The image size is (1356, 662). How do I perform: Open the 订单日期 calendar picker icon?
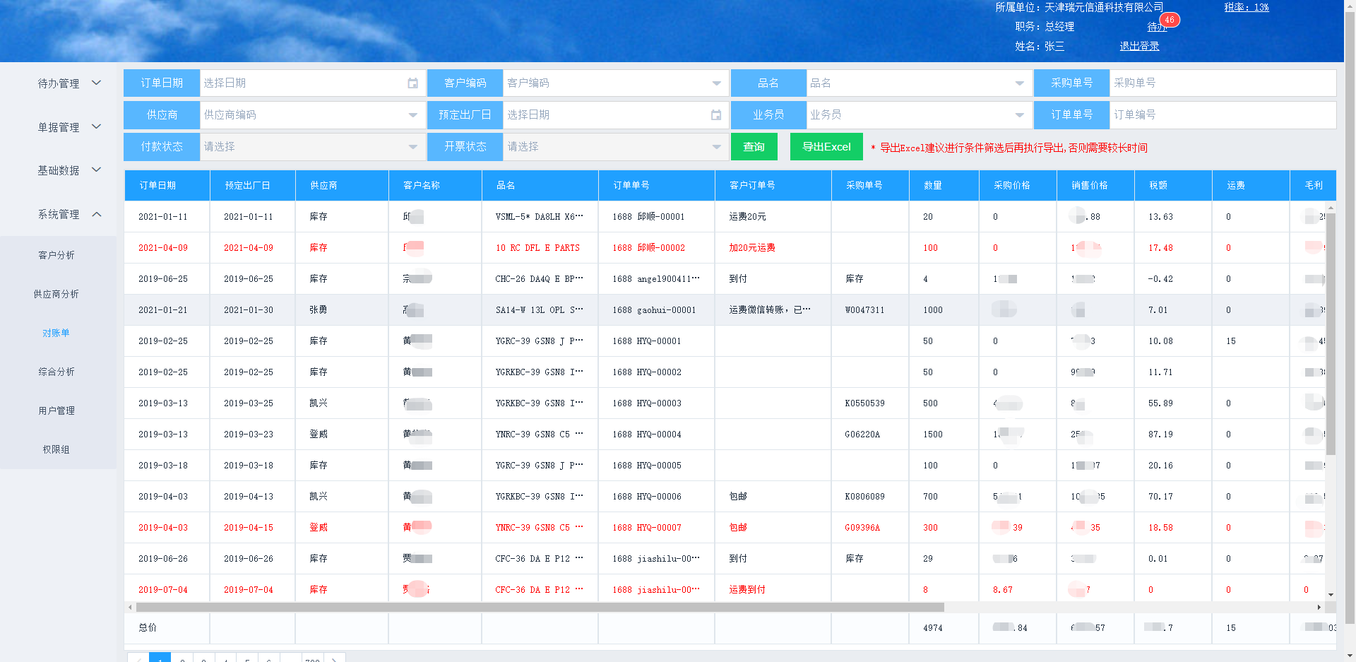412,83
